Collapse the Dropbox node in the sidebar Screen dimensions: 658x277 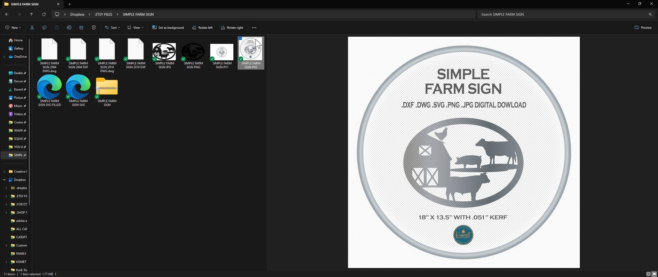click(x=4, y=180)
